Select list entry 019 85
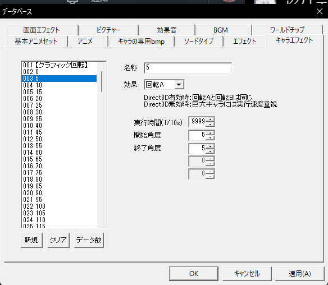The width and height of the screenshot is (328, 285). (59, 186)
